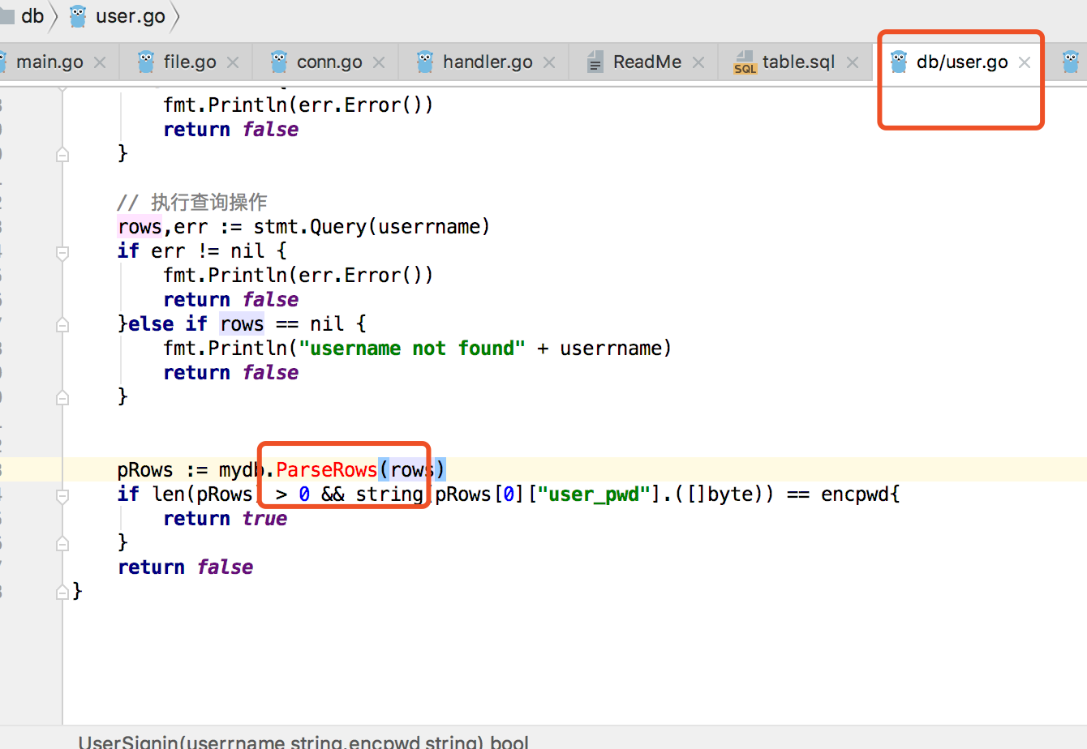Close the ReadMe tab
1087x749 pixels.
point(698,62)
